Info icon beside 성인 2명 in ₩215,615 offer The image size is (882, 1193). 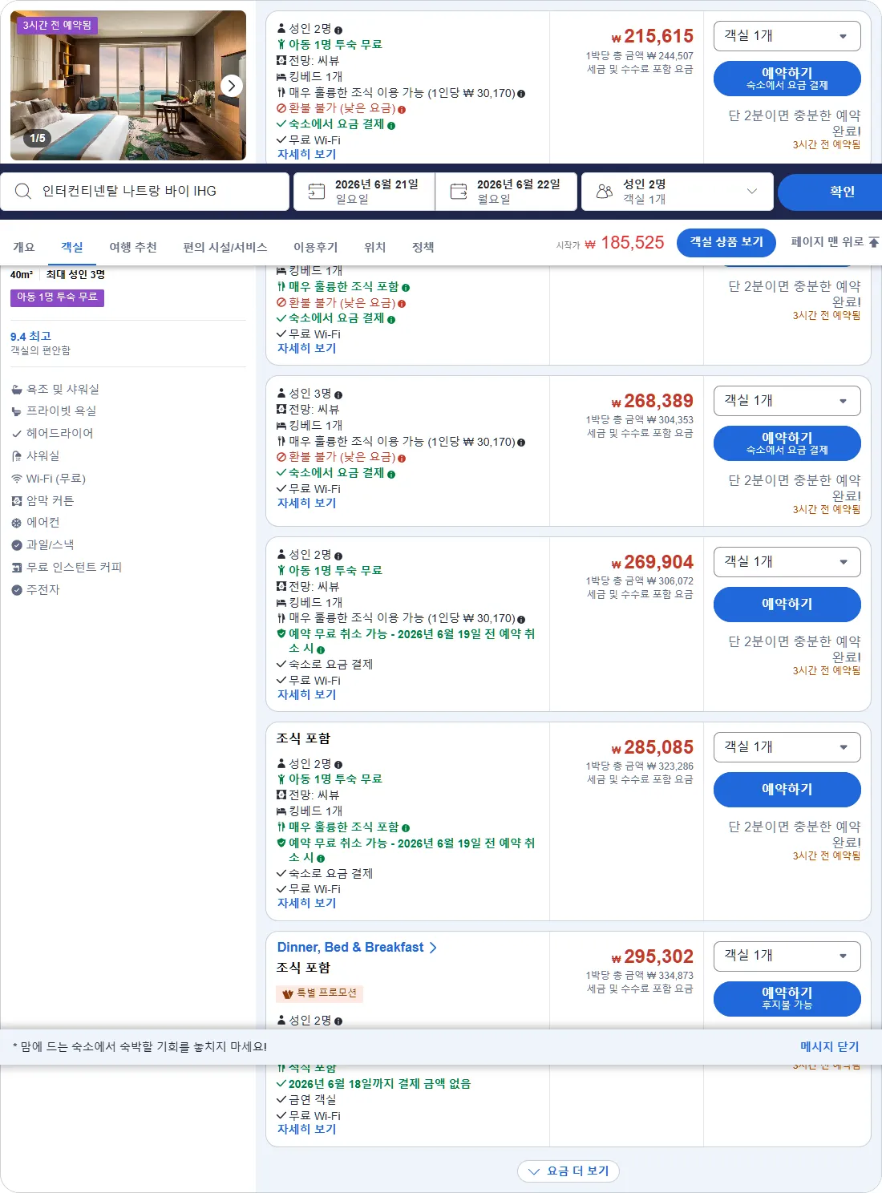tap(338, 30)
